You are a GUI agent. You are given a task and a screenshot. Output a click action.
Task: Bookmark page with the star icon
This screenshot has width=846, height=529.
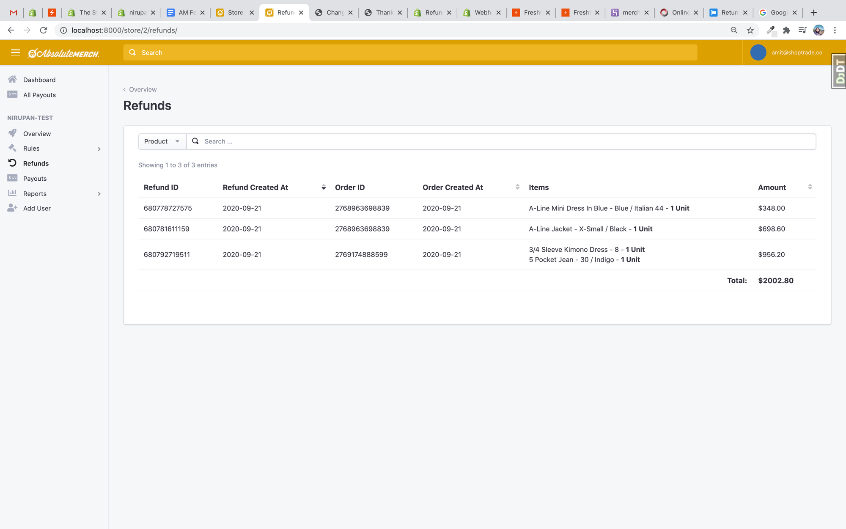click(750, 30)
